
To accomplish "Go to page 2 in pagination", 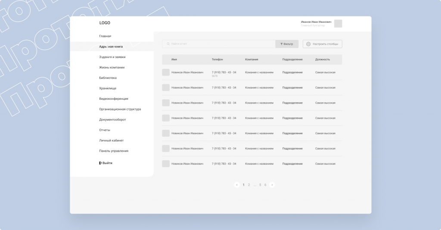I will [x=249, y=185].
